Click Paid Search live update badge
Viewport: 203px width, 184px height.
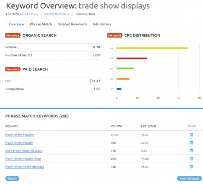(x=13, y=69)
